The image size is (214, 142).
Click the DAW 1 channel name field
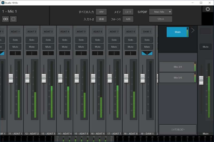pyautogui.click(x=147, y=31)
